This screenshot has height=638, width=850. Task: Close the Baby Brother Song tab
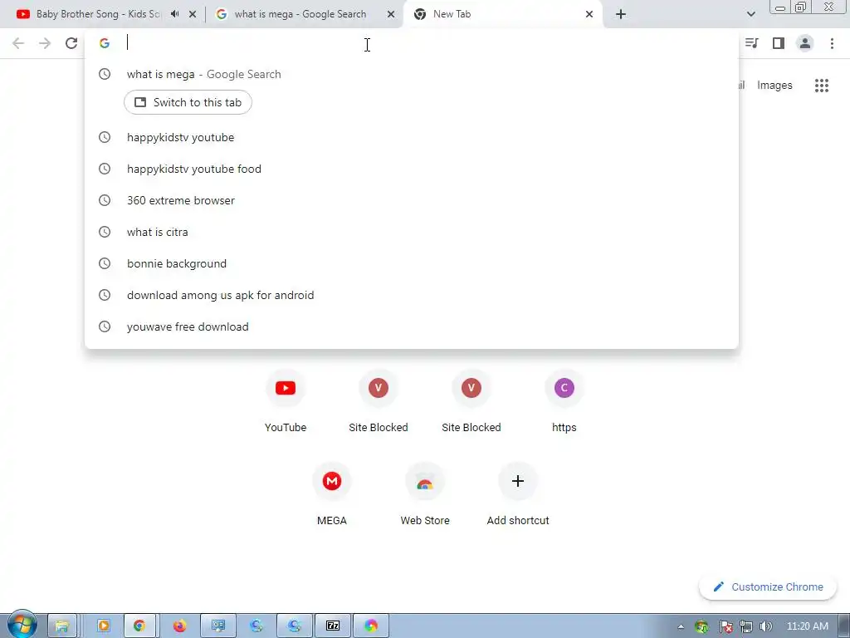[x=193, y=15]
